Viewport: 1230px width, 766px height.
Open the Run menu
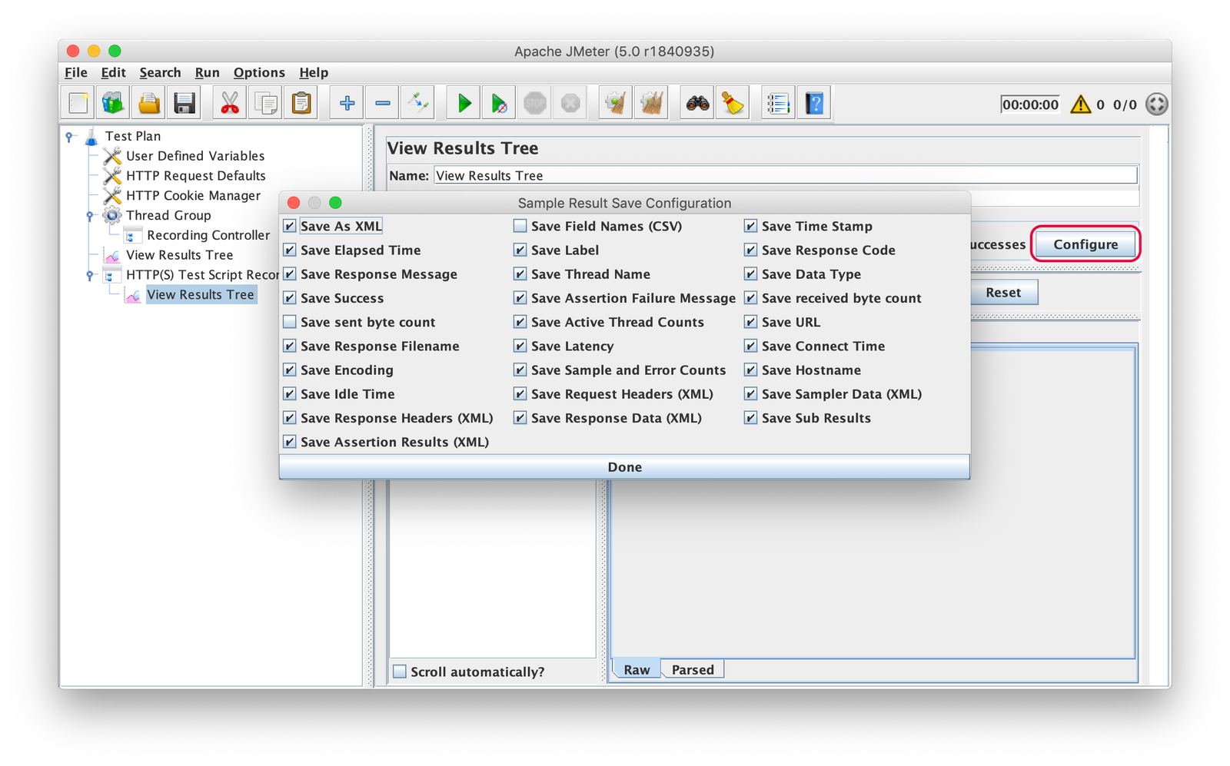click(x=207, y=72)
